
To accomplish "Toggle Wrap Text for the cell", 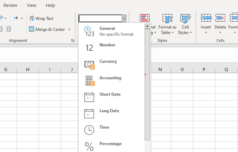I will [41, 18].
